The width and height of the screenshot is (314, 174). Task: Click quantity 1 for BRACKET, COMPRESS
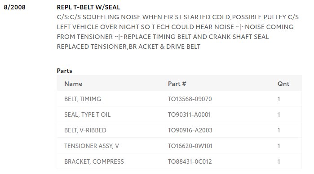pyautogui.click(x=279, y=161)
